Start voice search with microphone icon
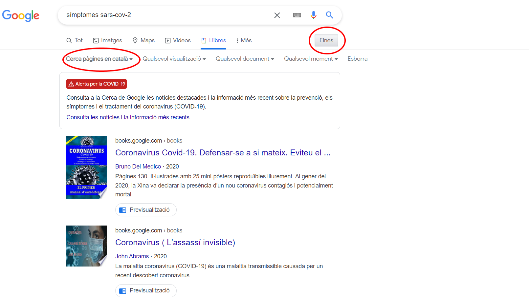This screenshot has width=529, height=297. (313, 15)
